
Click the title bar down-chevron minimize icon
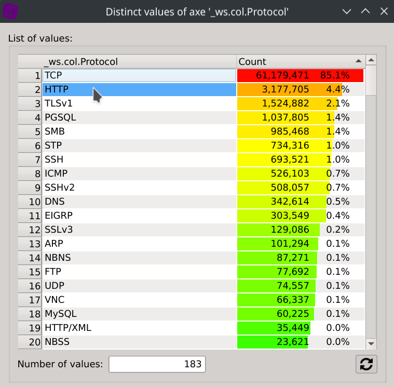click(x=347, y=11)
